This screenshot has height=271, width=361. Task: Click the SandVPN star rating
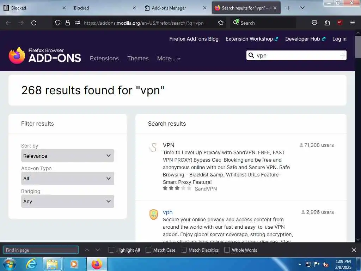pos(177,188)
